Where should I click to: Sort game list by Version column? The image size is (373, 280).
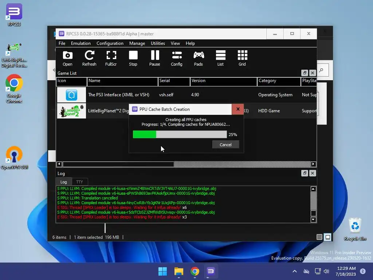click(x=224, y=81)
